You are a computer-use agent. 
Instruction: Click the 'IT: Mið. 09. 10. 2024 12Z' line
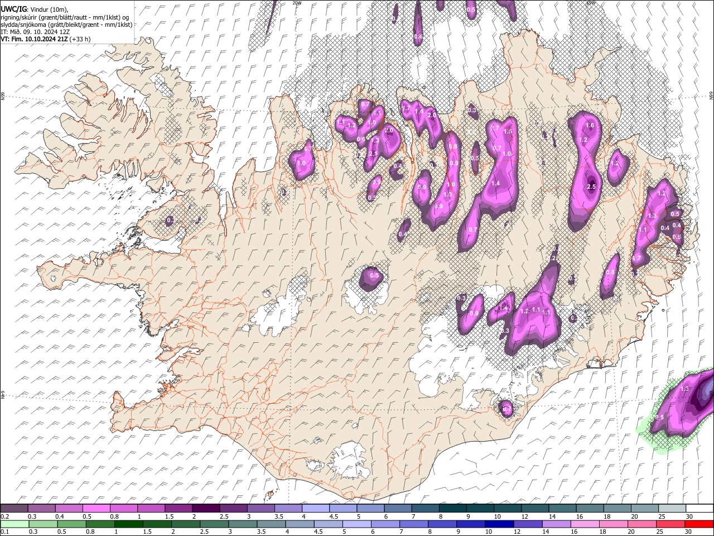[x=35, y=32]
